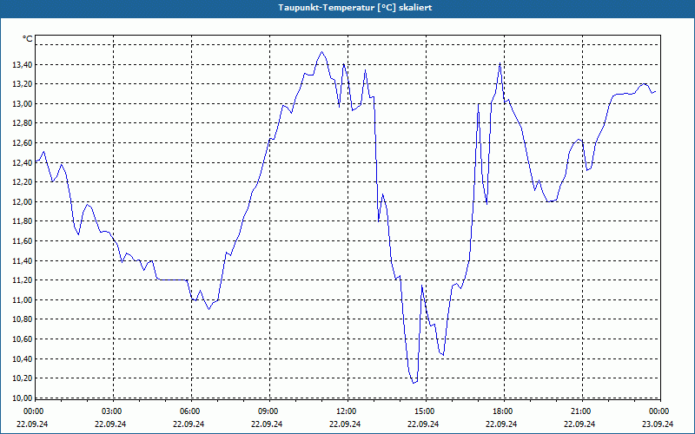
Task: Click the 11,00 y-axis label
Action: pyautogui.click(x=23, y=300)
